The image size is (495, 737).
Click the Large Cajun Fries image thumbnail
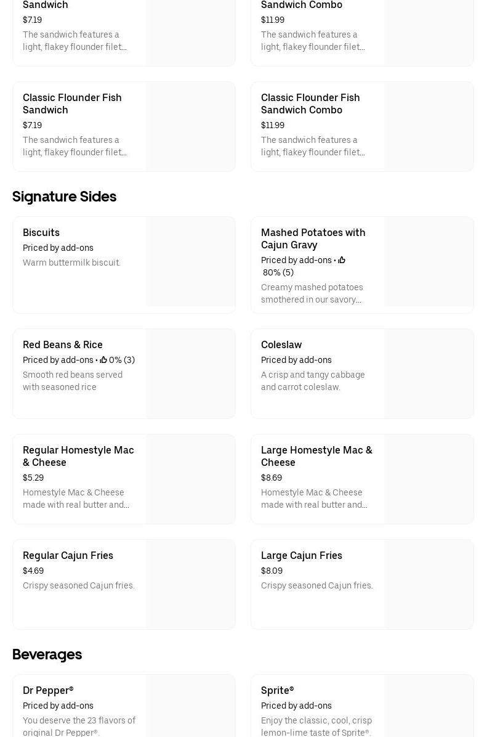[429, 584]
